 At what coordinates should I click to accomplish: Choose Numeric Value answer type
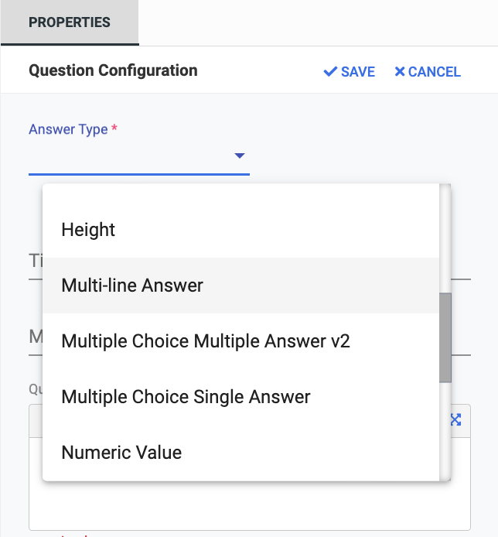pos(121,453)
